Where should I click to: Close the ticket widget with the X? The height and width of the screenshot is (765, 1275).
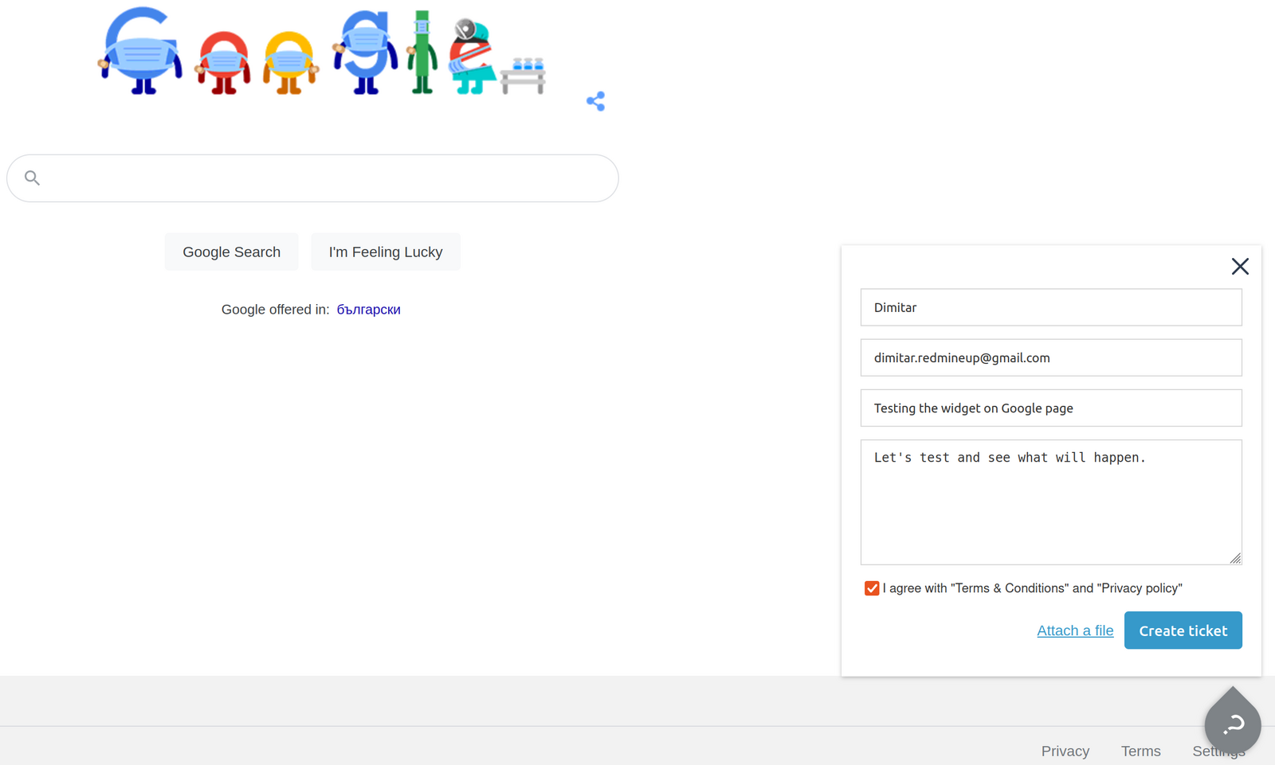(x=1240, y=266)
